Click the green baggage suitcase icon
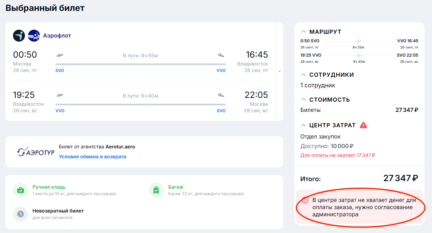 click(156, 190)
